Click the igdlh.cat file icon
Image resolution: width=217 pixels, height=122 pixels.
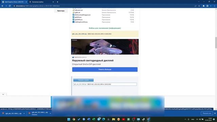[x=74, y=13]
